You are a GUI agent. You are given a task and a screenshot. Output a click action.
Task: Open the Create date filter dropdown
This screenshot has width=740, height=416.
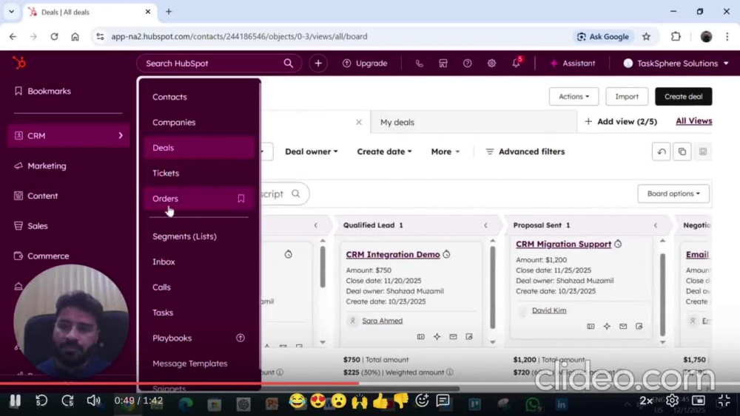coord(384,151)
